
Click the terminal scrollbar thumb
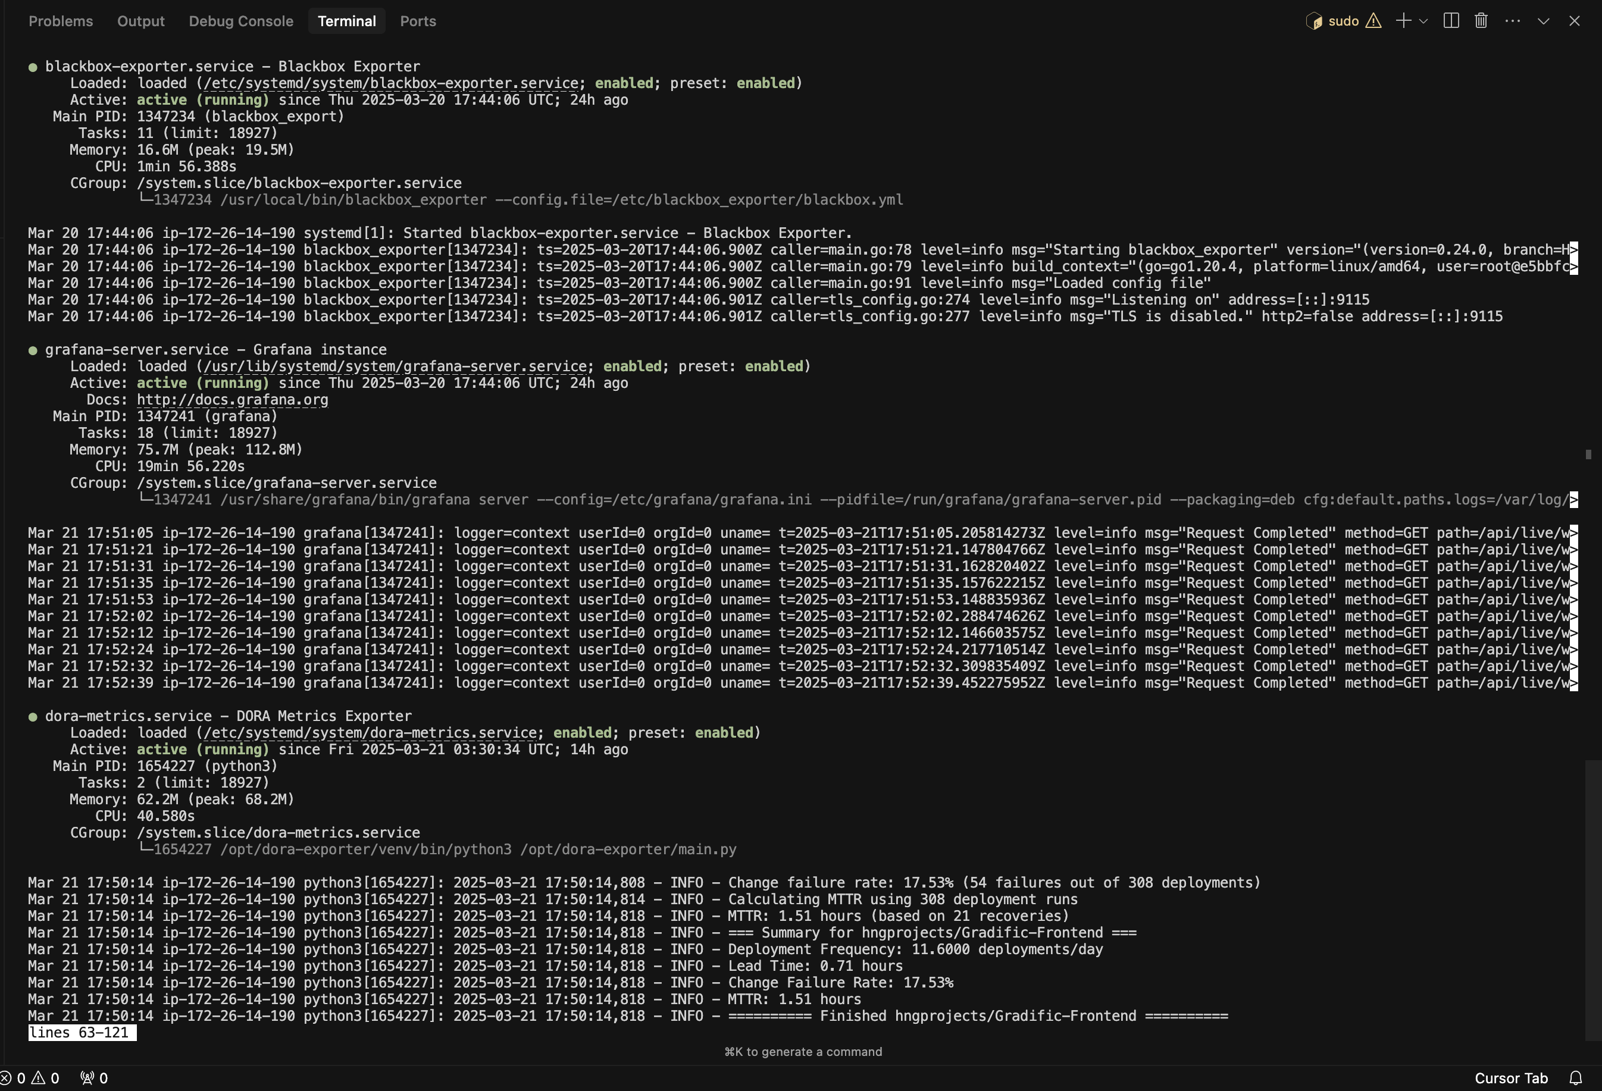point(1593,899)
